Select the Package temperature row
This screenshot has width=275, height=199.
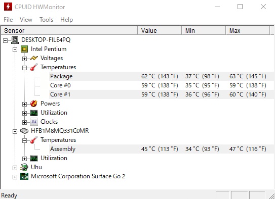click(x=162, y=76)
